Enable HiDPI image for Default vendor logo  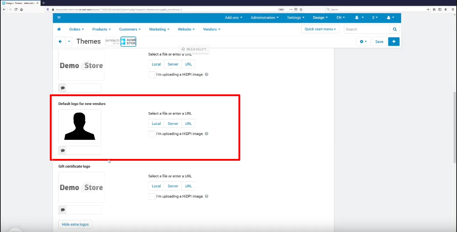(x=152, y=134)
